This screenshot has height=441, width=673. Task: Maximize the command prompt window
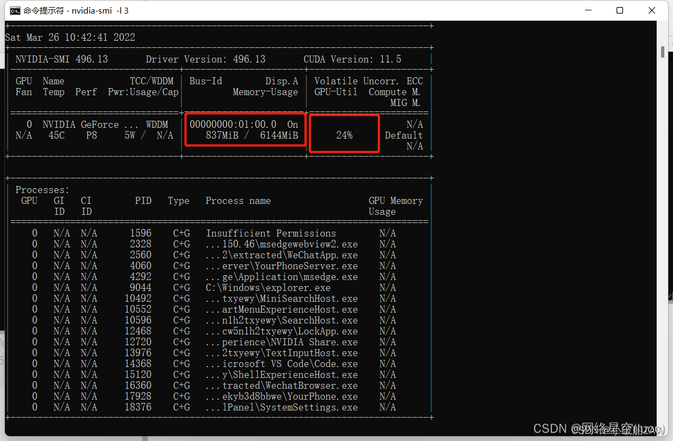click(x=620, y=10)
